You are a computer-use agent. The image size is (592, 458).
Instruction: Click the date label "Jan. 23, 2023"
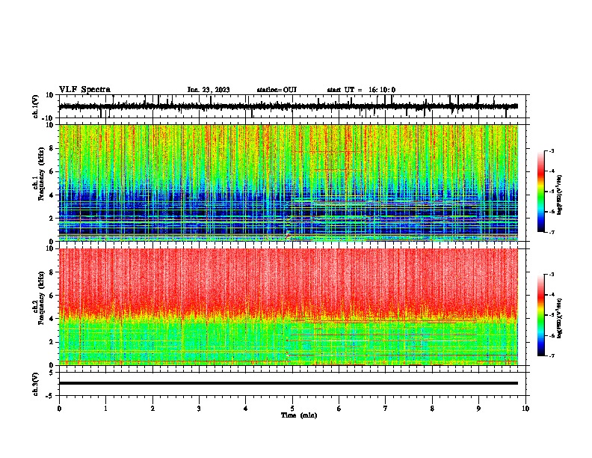pyautogui.click(x=209, y=90)
